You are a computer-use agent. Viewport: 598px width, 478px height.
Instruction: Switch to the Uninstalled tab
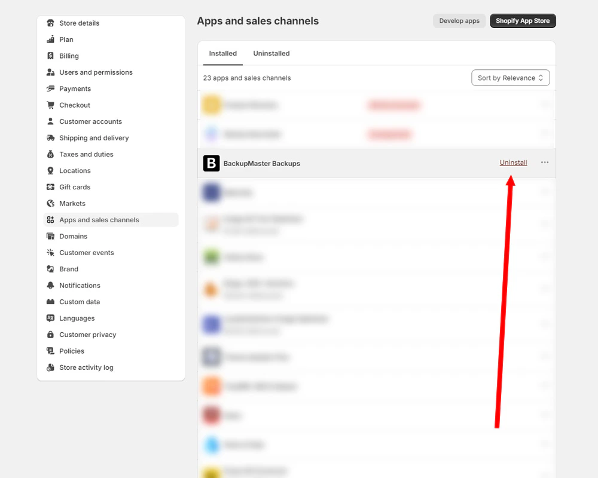271,53
